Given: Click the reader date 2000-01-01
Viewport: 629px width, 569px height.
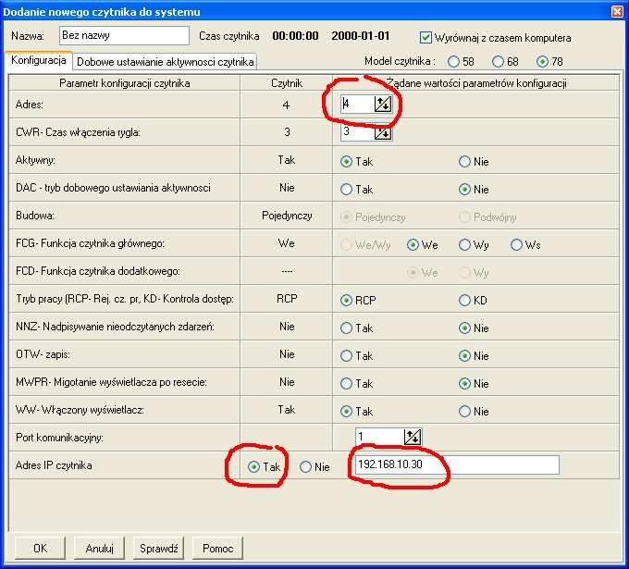Looking at the screenshot, I should [360, 36].
